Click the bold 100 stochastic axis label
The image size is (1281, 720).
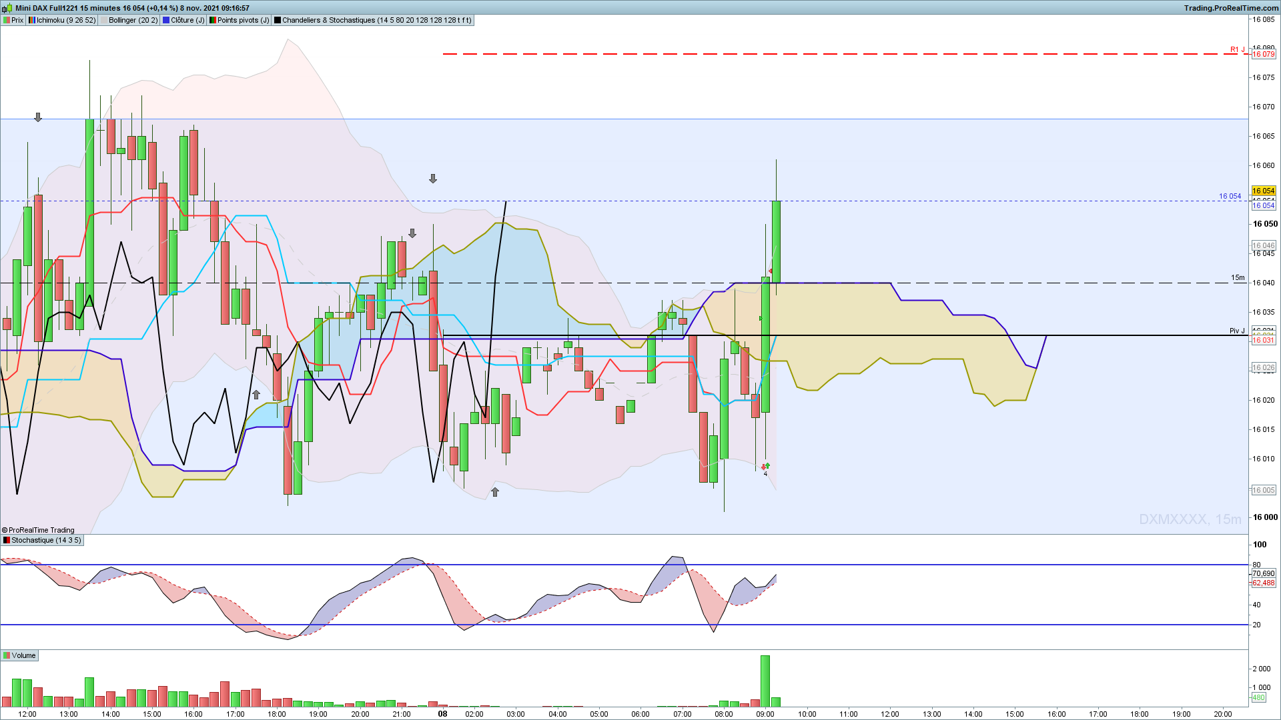point(1260,544)
